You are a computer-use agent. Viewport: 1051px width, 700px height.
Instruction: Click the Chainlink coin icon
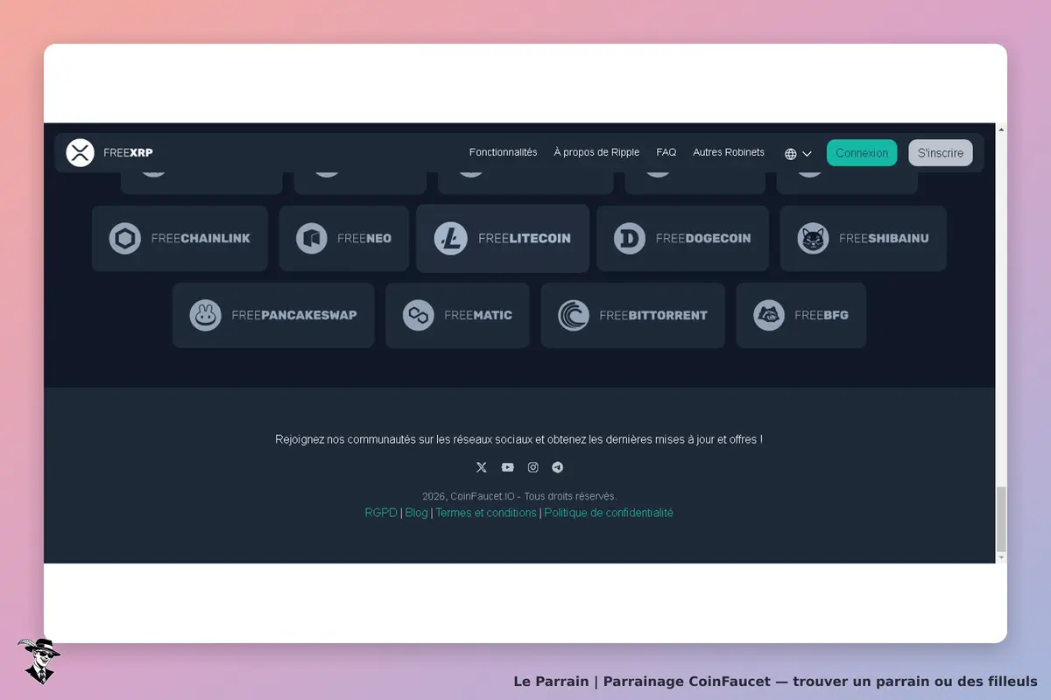125,238
